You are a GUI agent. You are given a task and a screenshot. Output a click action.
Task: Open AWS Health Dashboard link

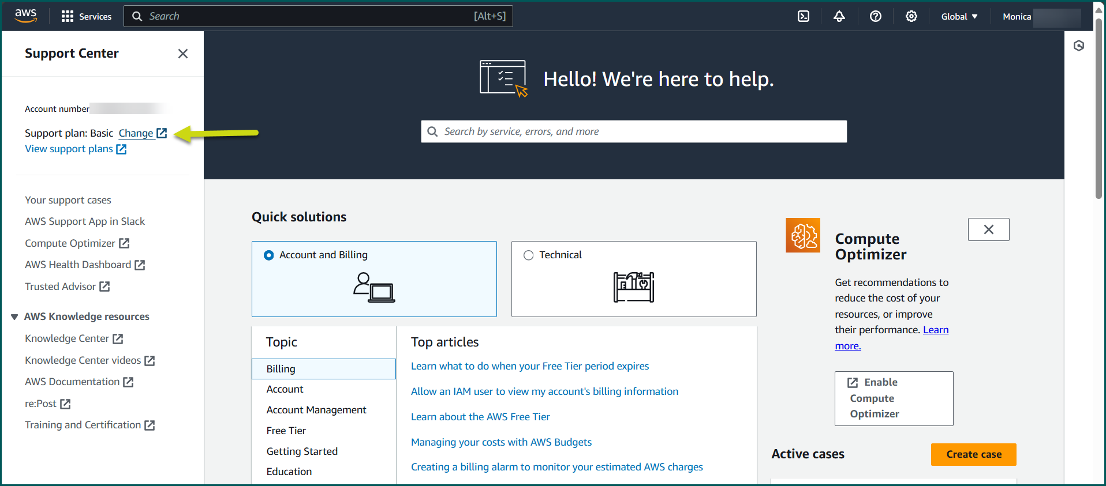tap(85, 265)
